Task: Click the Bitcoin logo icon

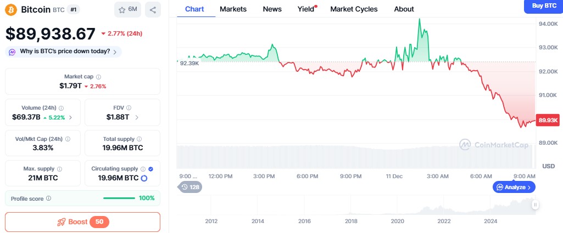Action: (11, 9)
